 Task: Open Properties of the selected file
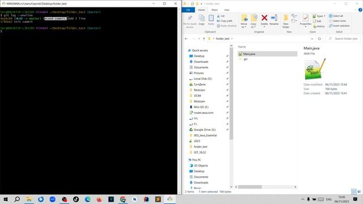(x=306, y=21)
